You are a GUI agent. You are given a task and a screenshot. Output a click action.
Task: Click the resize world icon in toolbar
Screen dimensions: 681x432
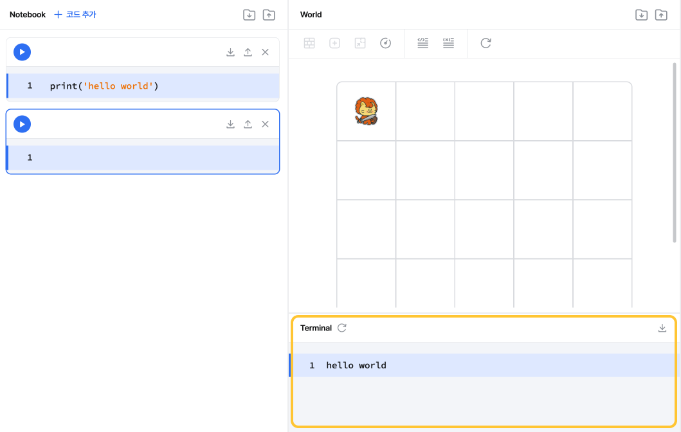pos(360,43)
